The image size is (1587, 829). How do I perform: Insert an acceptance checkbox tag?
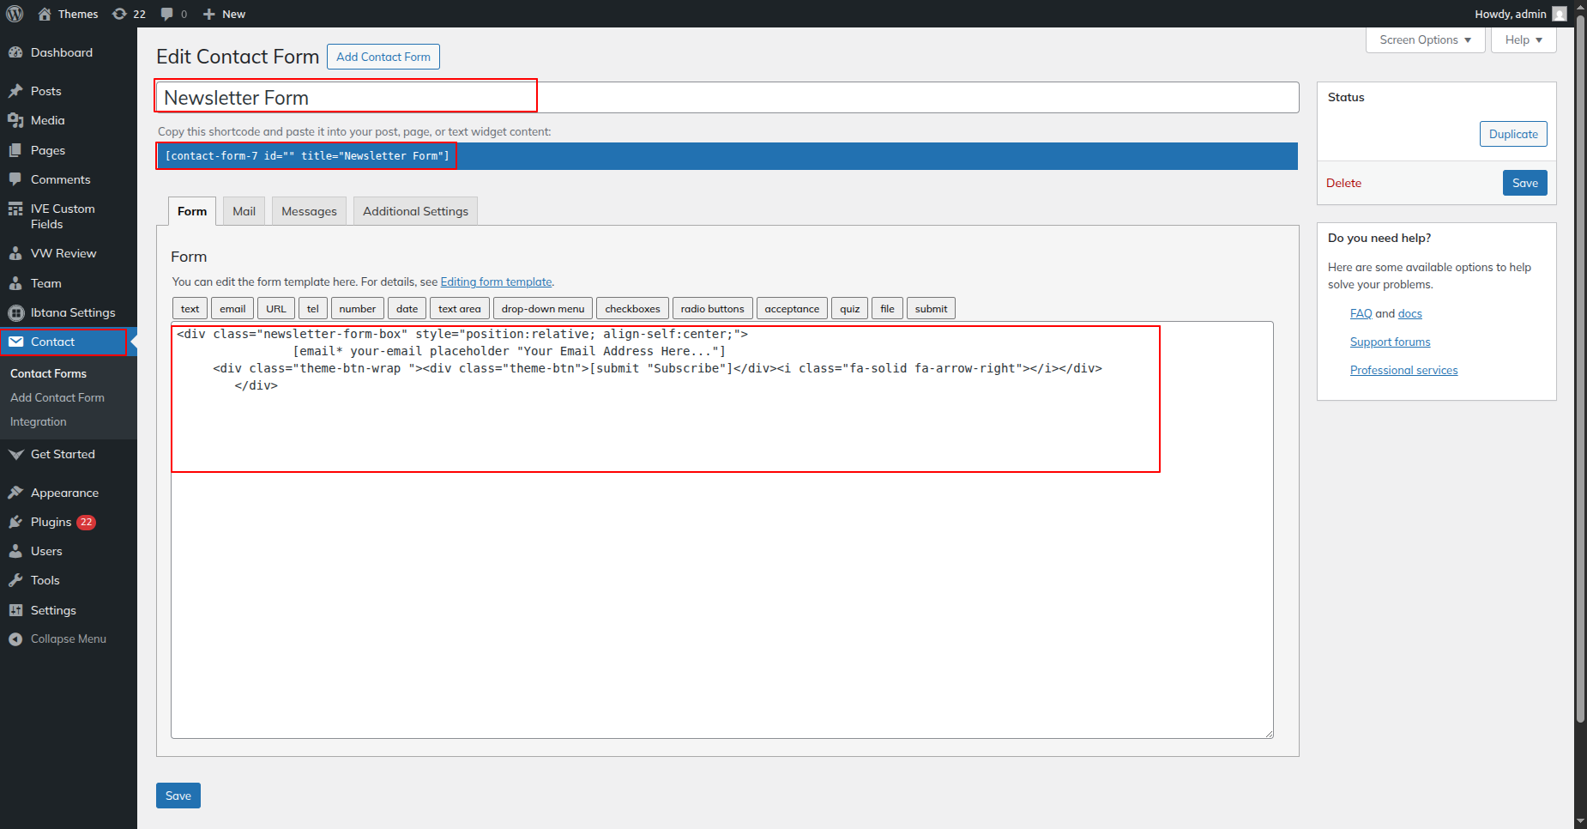coord(791,309)
